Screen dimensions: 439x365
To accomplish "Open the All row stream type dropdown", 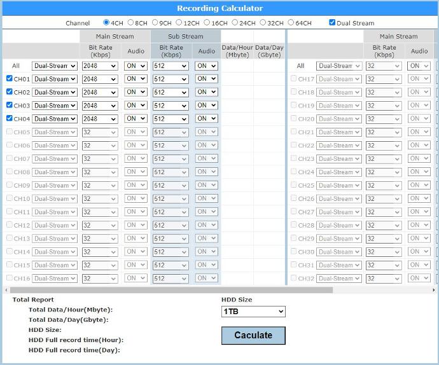I will (x=55, y=65).
